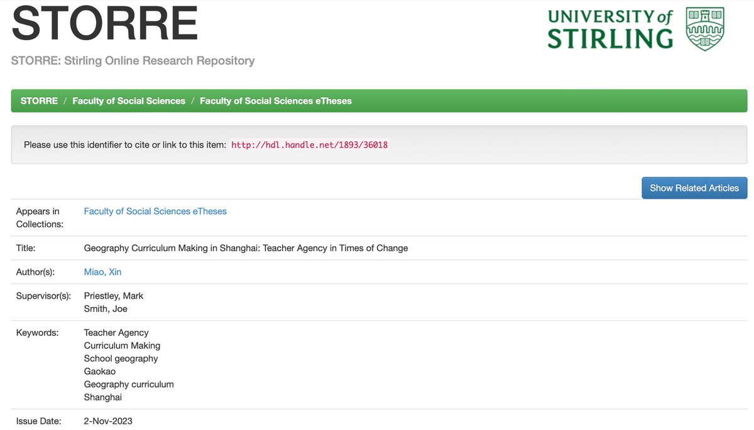Screen dimensions: 754x430
Task: Open Faculty of Social Sciences eTheses breadcrumb
Action: click(276, 100)
